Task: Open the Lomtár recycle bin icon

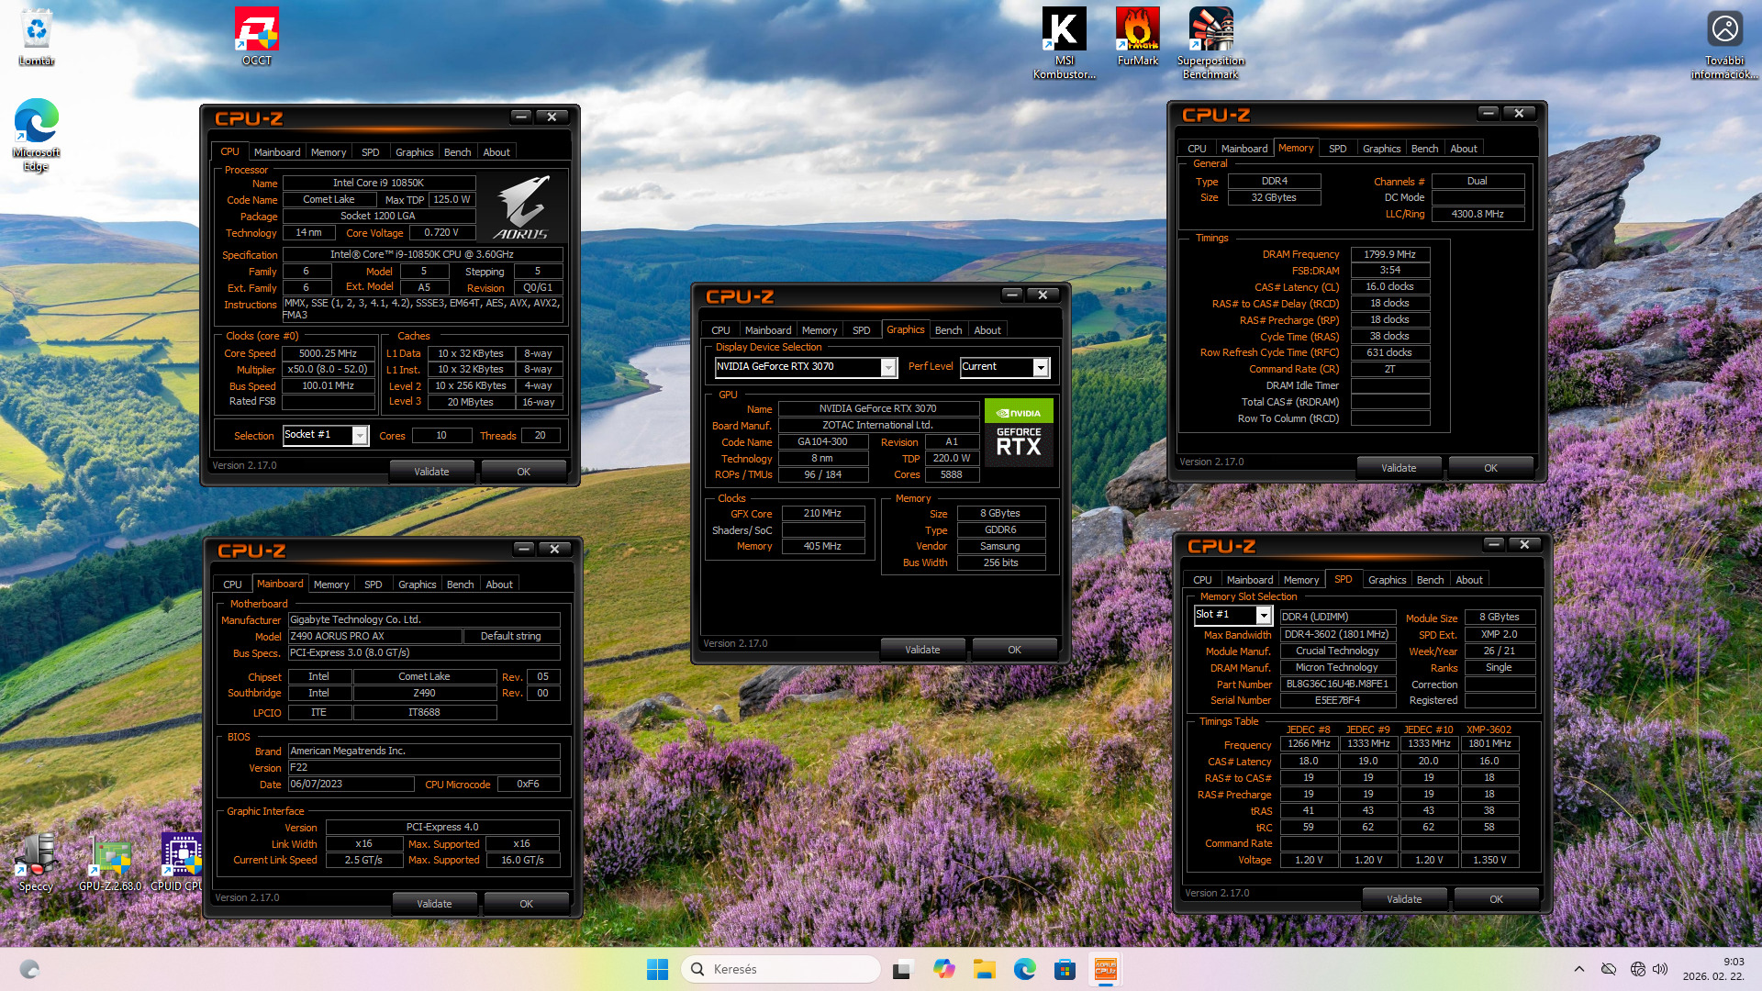Action: pyautogui.click(x=36, y=37)
